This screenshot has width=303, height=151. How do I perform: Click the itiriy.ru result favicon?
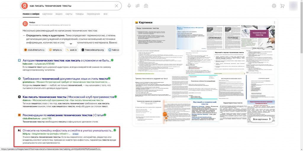(19, 130)
